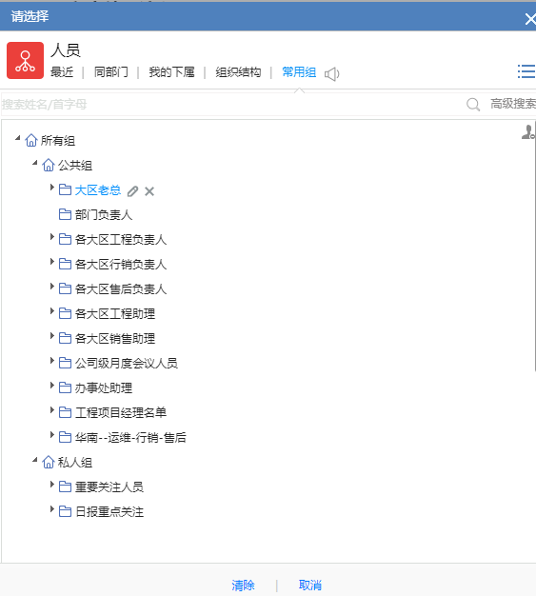Click the folder icon of 部门负责人
Image resolution: width=536 pixels, height=596 pixels.
click(x=65, y=214)
